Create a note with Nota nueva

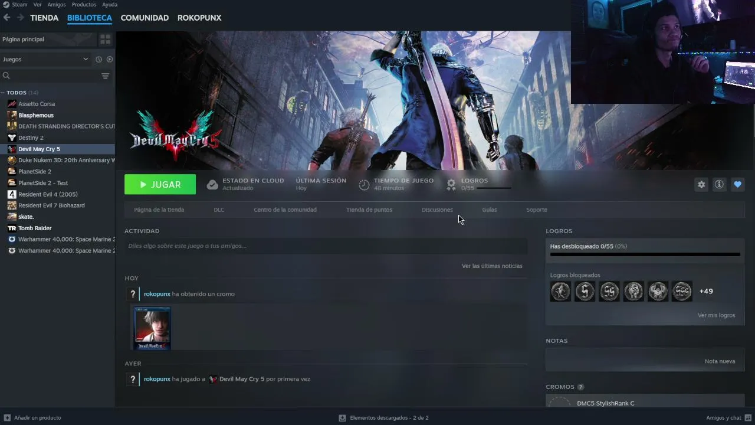tap(720, 361)
